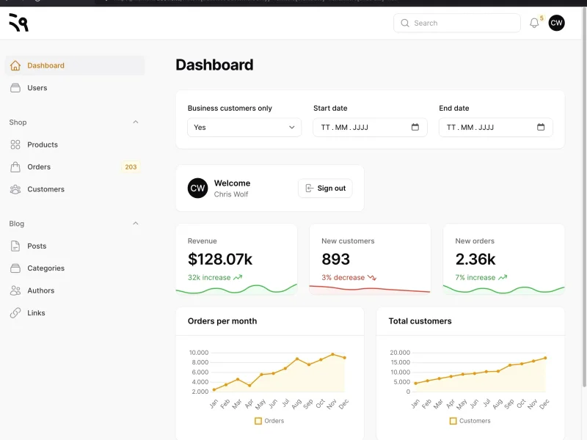Toggle the Orders legend checkbox below the chart

click(x=258, y=420)
